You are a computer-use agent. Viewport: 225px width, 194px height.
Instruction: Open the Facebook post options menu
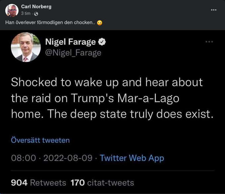214,10
